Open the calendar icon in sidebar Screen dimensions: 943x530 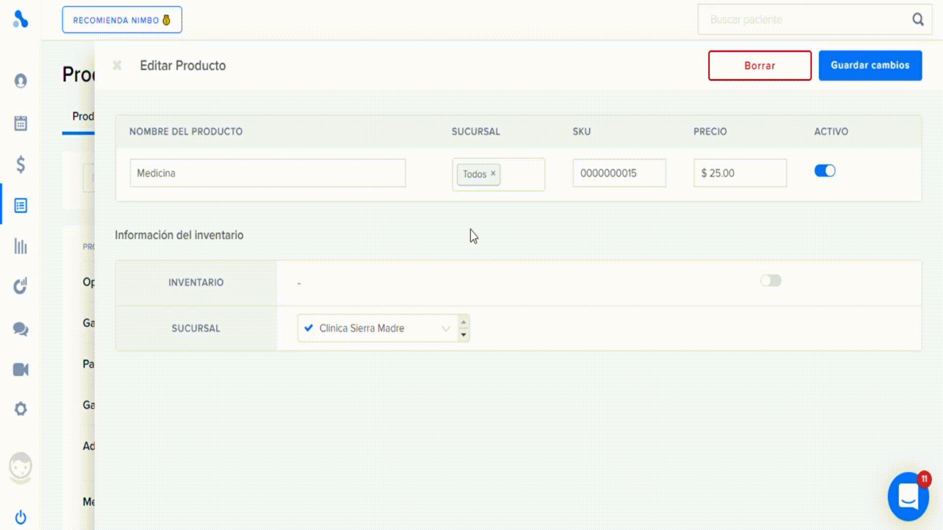point(21,123)
